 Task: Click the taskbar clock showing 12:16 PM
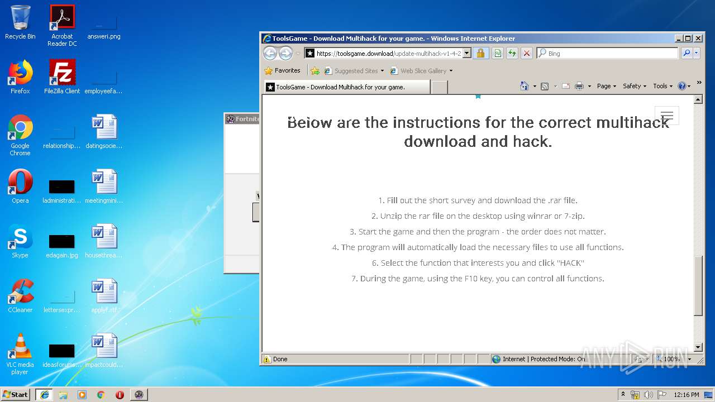point(687,395)
